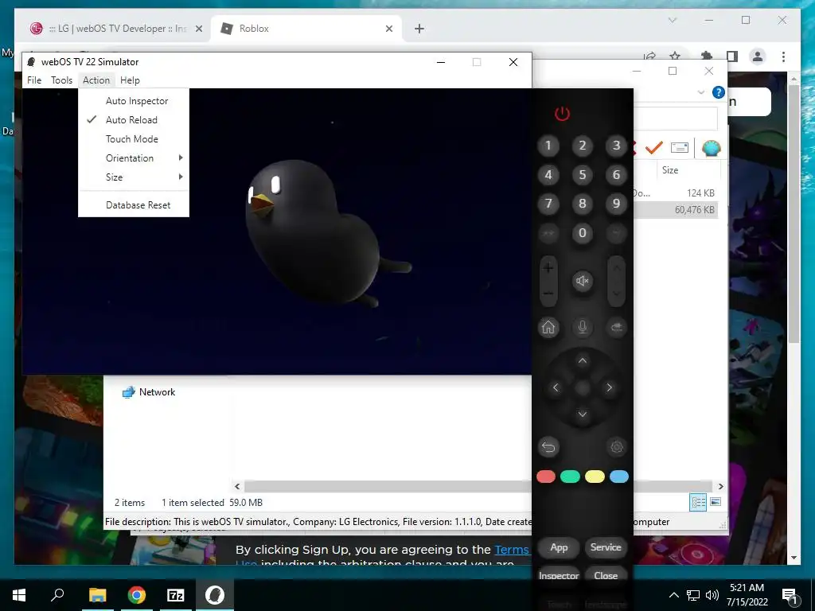Expand the Size submenu

click(134, 177)
